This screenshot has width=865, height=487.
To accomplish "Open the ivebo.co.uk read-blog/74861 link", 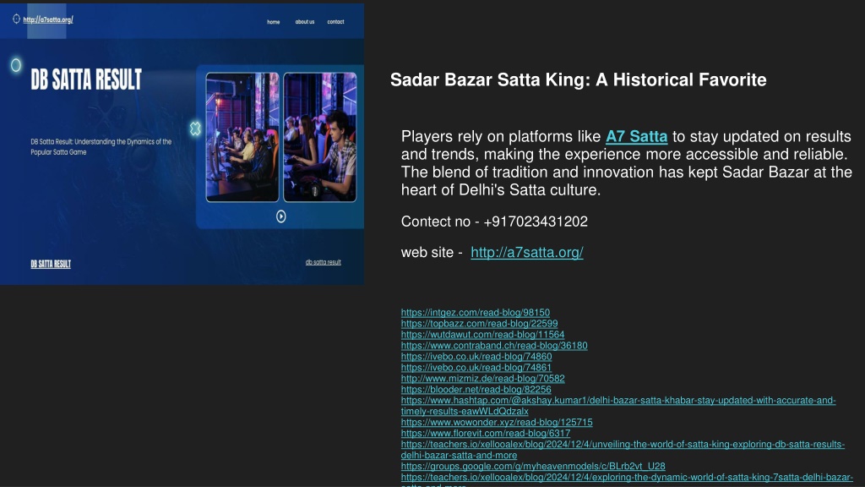I will tap(476, 368).
